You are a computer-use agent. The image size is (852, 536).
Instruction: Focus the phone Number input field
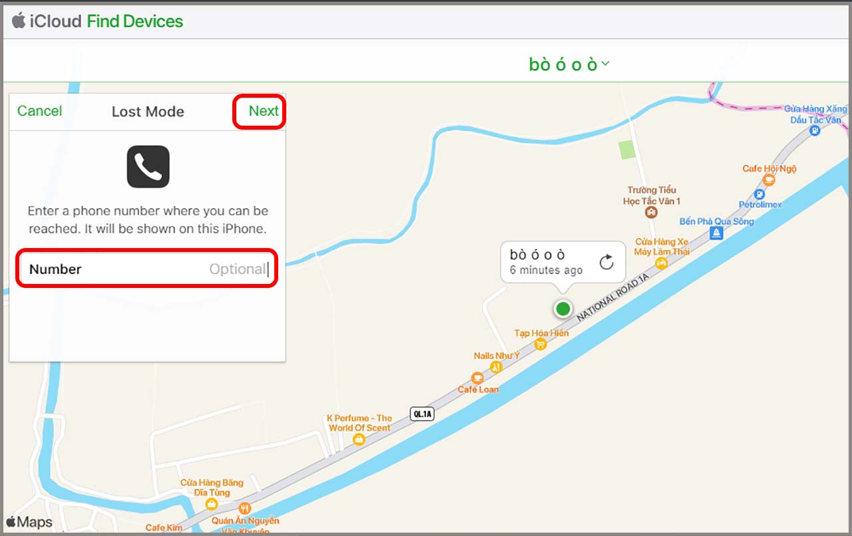(x=147, y=269)
